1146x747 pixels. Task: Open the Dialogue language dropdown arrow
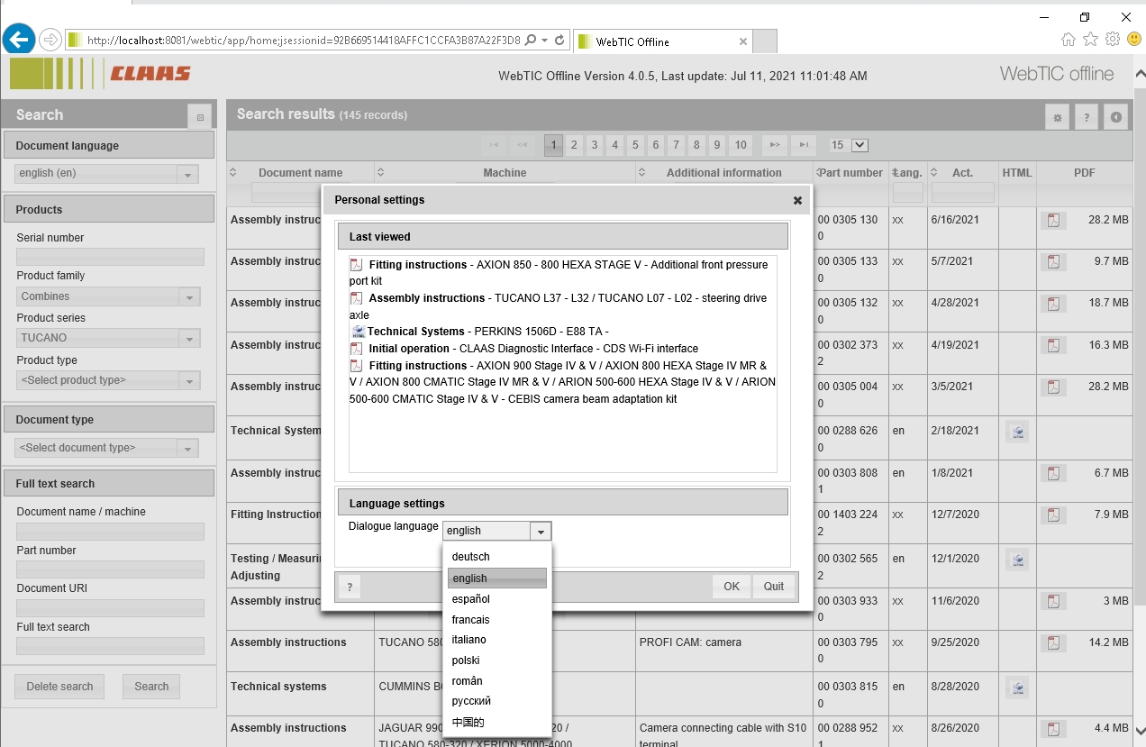pyautogui.click(x=541, y=532)
